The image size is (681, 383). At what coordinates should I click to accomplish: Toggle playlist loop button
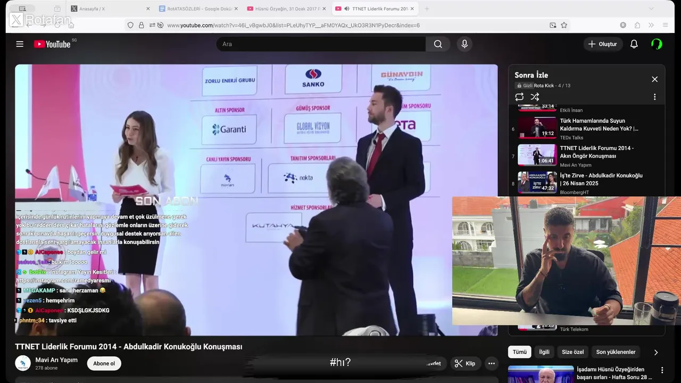519,97
